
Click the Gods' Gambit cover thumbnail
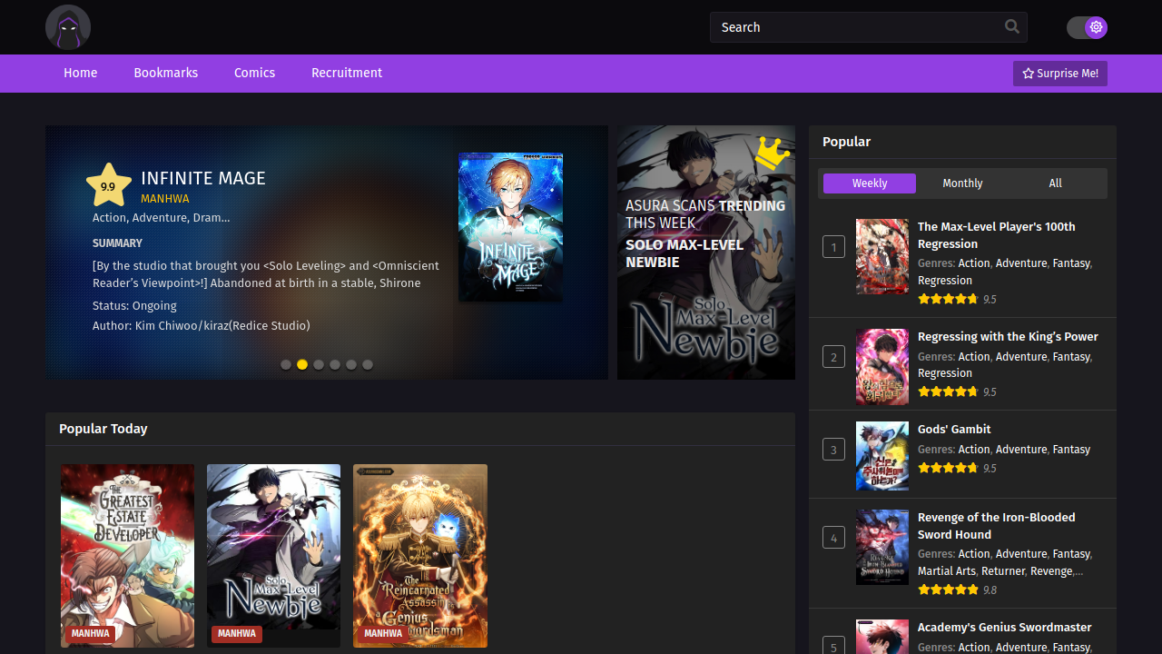pos(882,456)
